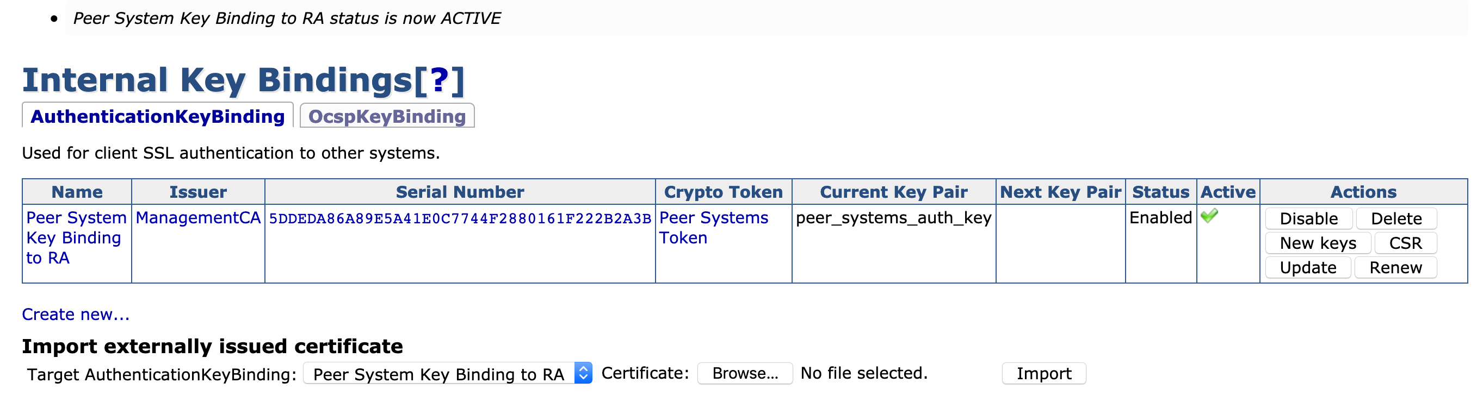Click the Renew button
1483x414 pixels.
pos(1395,268)
